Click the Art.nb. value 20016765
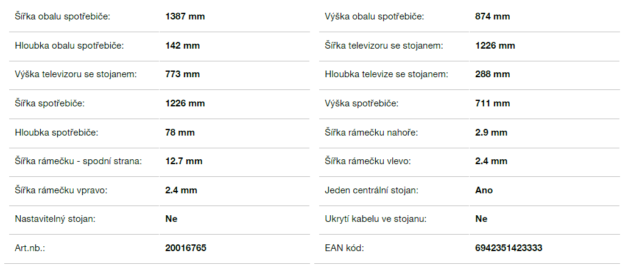This screenshot has height=276, width=631. pyautogui.click(x=186, y=248)
